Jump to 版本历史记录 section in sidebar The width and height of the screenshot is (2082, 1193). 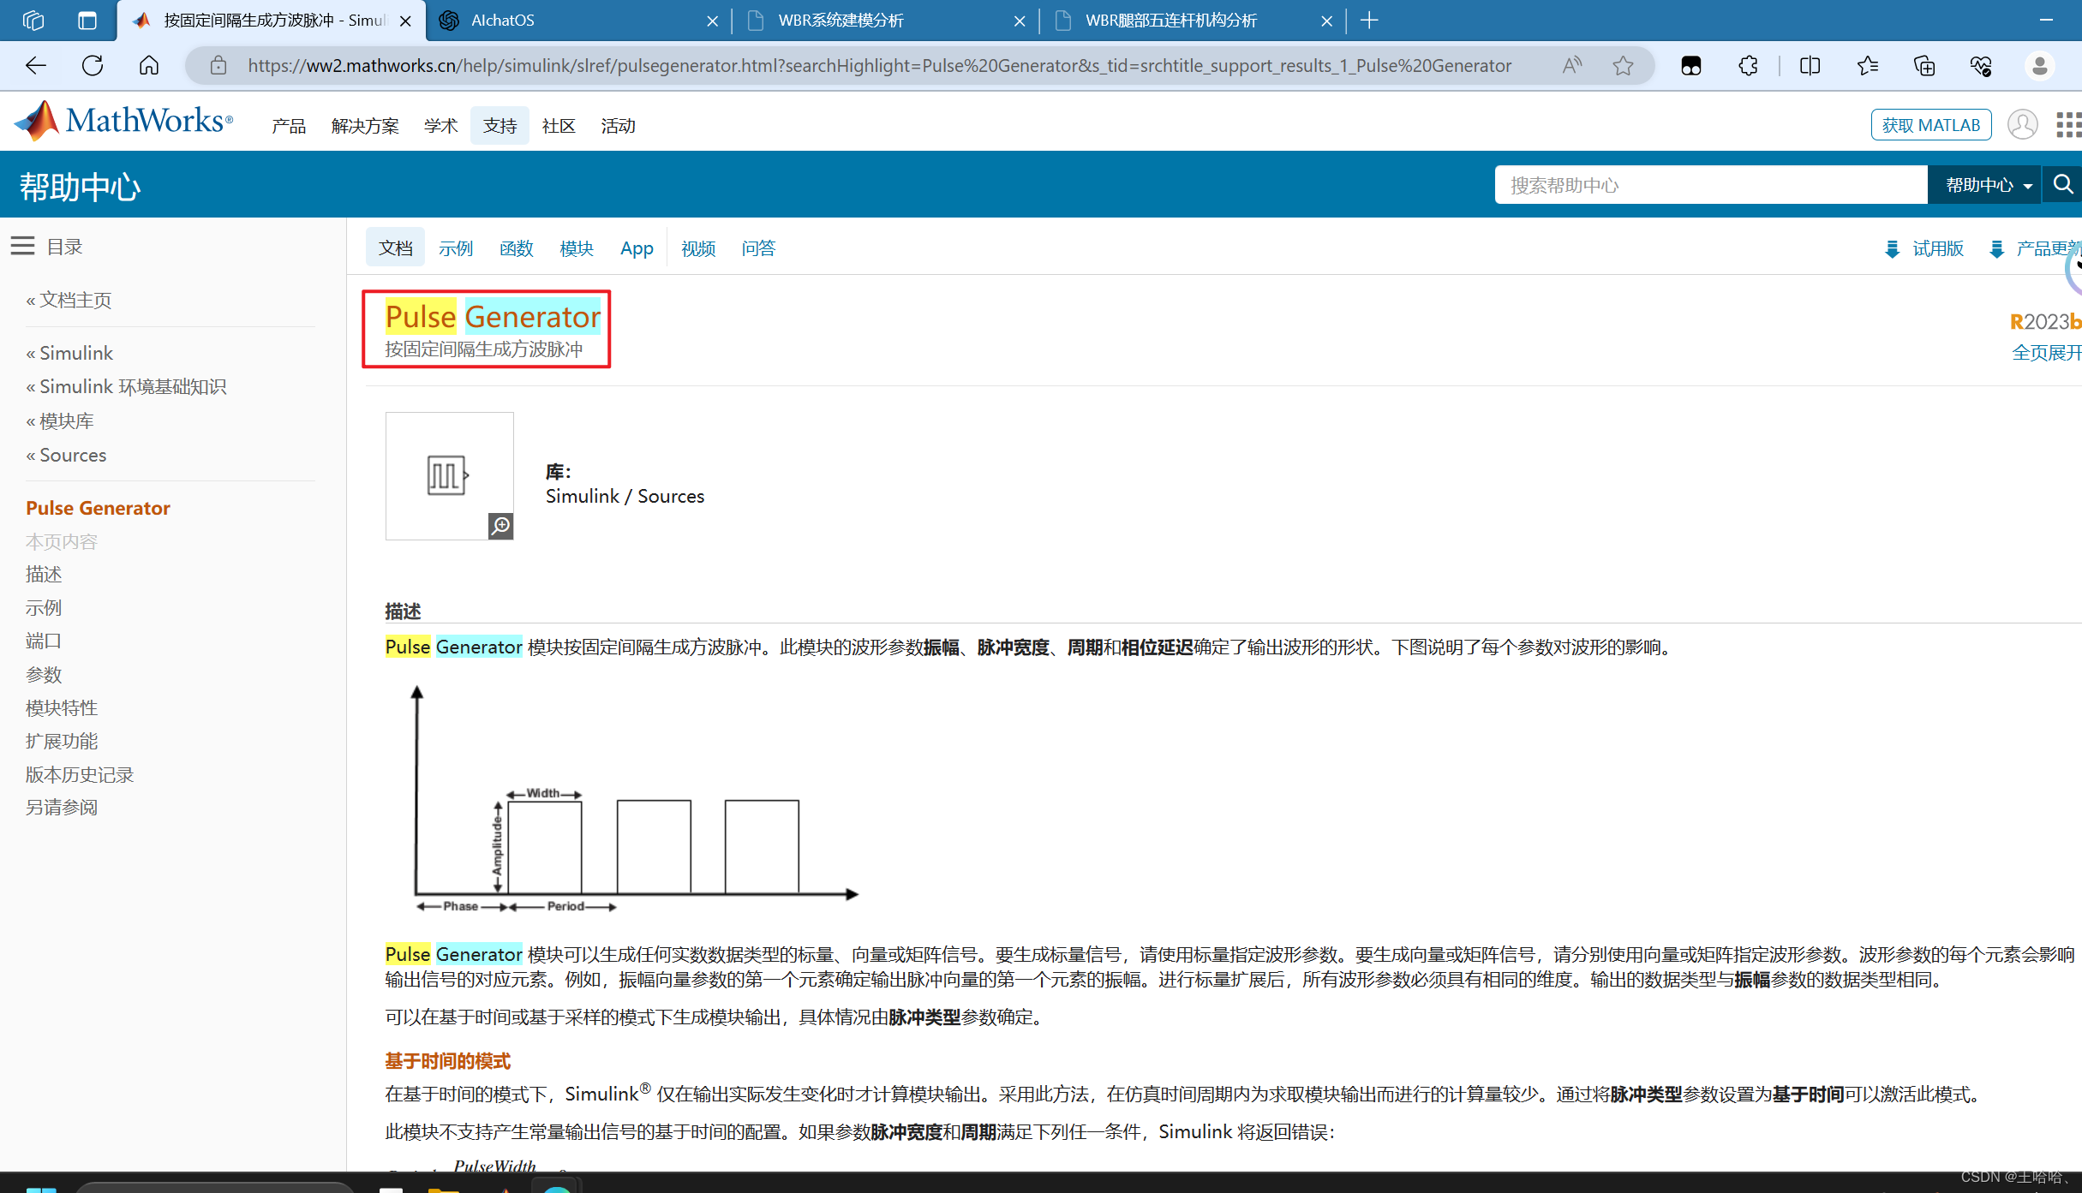pos(80,774)
